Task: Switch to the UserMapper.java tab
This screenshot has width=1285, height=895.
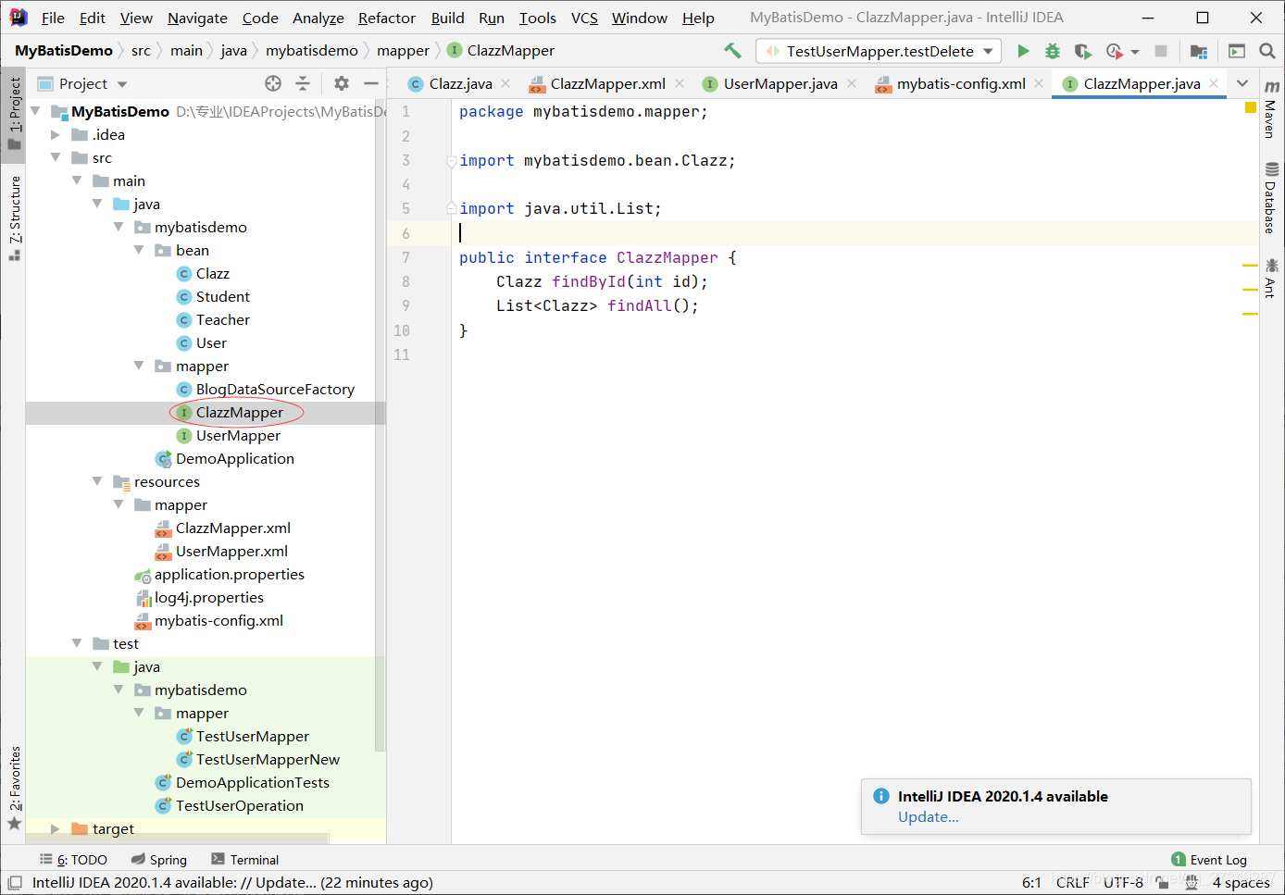Action: tap(780, 83)
